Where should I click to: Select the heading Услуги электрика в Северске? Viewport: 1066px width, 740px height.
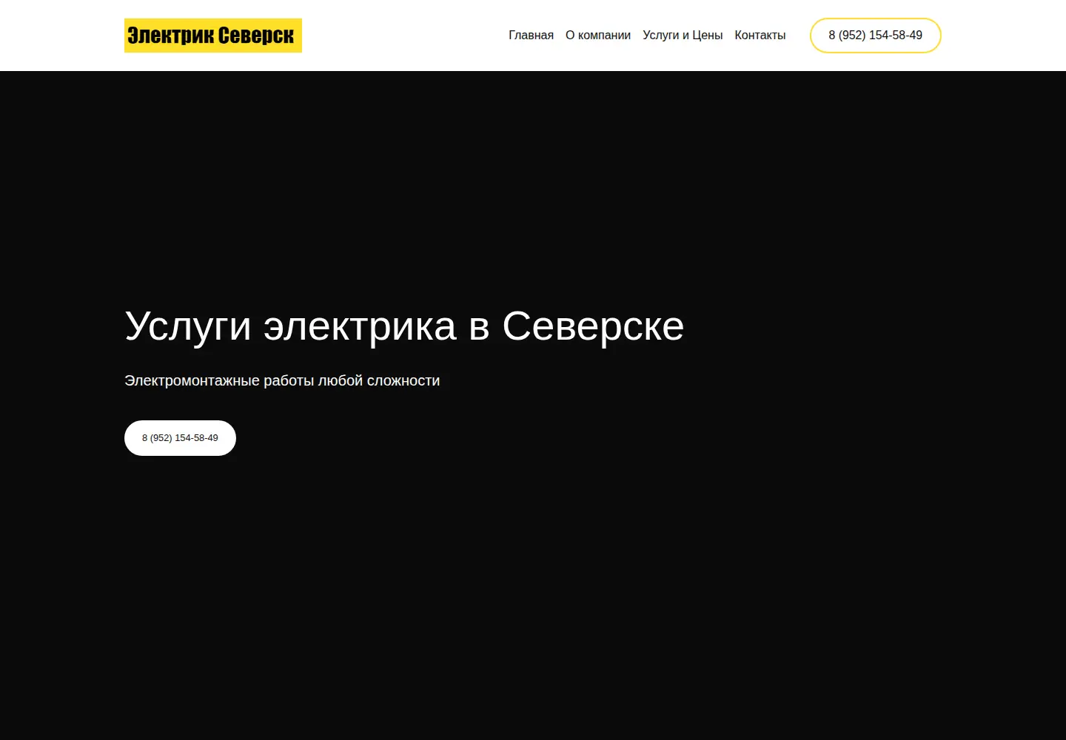[404, 326]
